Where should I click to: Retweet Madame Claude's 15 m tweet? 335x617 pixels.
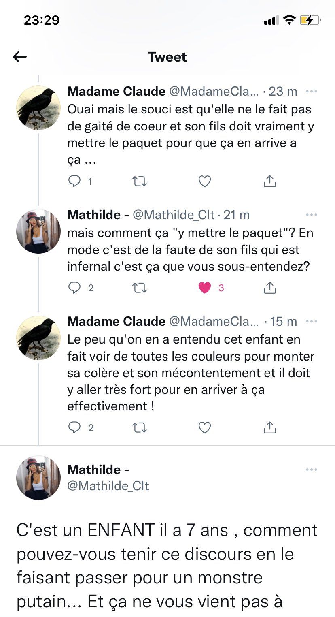(140, 427)
